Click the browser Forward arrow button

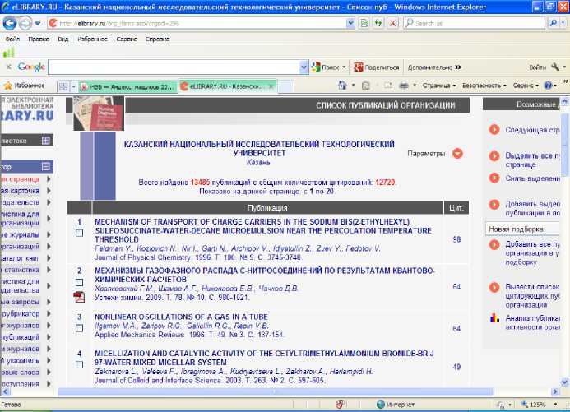click(x=25, y=24)
